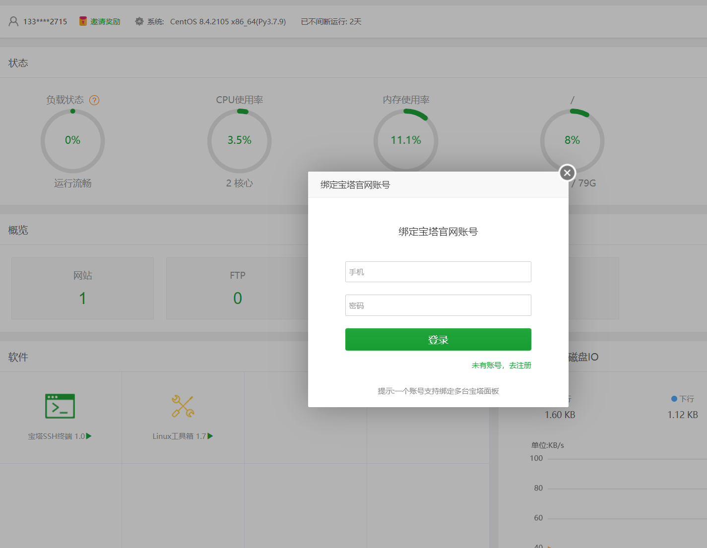
Task: Click the 邀请奖励 gift icon
Action: pos(83,21)
